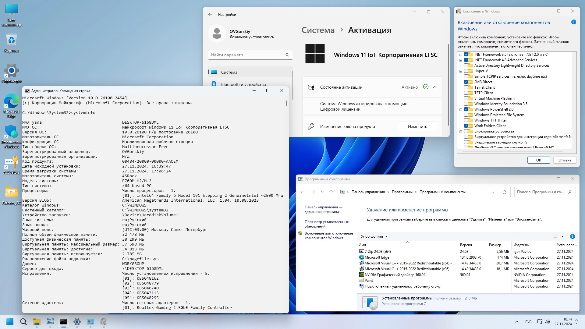Click the Изменить product key button
The image size is (585, 329).
click(x=417, y=126)
